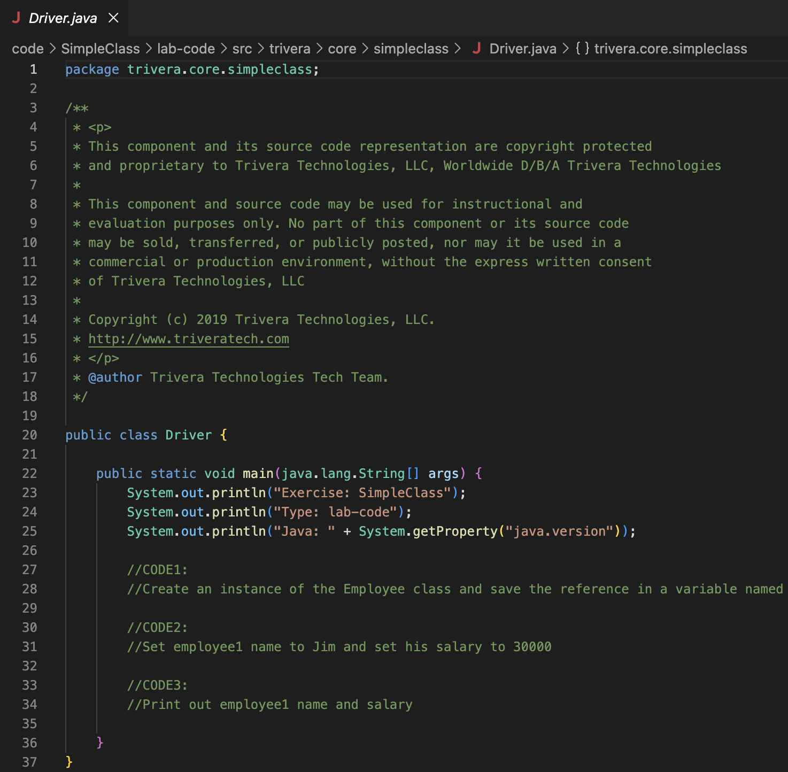788x772 pixels.
Task: Click the Java file icon on the tab
Action: click(x=16, y=18)
